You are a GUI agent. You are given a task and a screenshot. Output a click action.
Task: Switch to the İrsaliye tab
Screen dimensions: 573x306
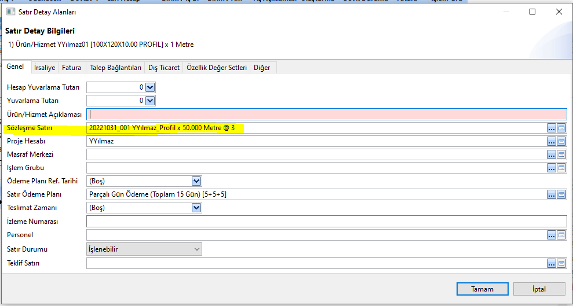45,68
